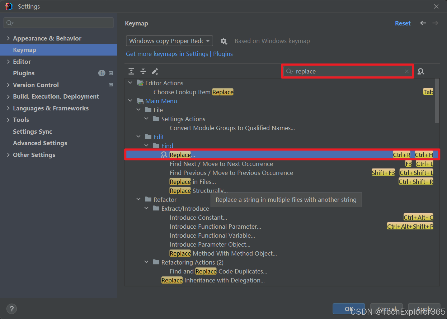Click the keymap search field containing replace

click(x=348, y=71)
